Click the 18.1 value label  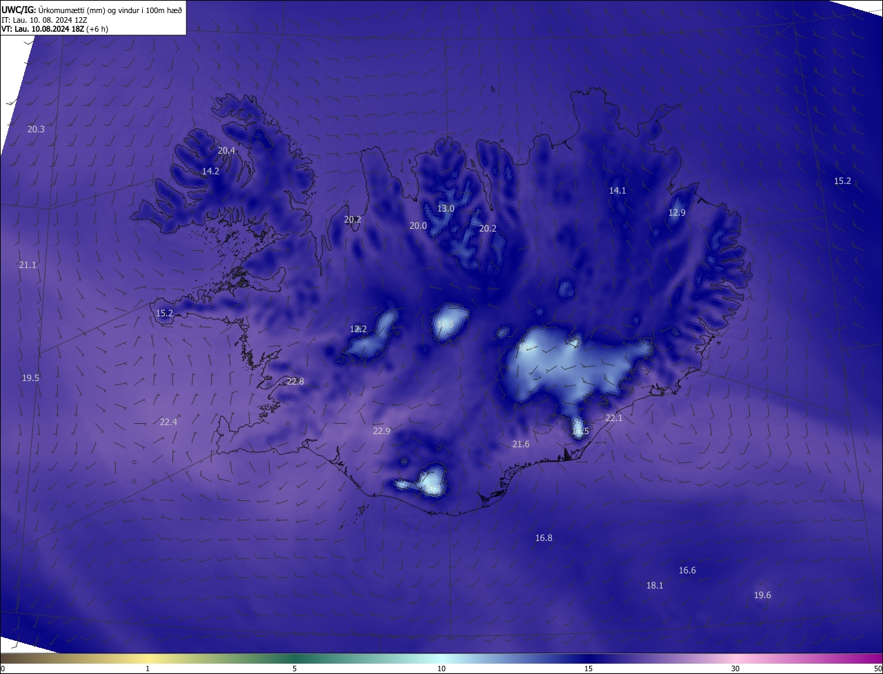coord(655,585)
